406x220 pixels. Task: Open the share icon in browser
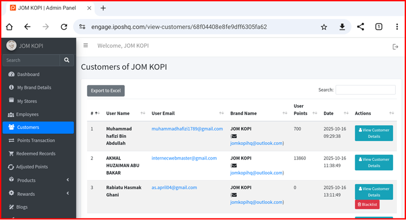click(360, 27)
